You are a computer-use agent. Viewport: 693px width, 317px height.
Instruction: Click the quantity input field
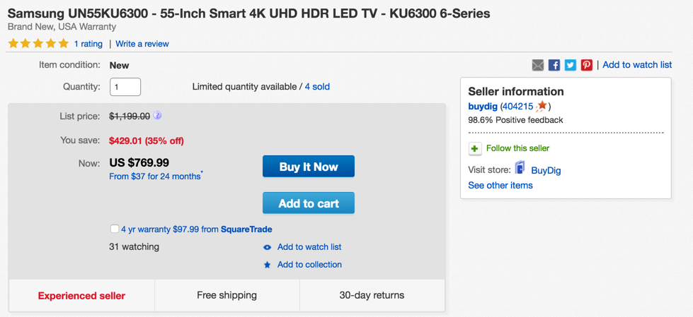[x=125, y=87]
